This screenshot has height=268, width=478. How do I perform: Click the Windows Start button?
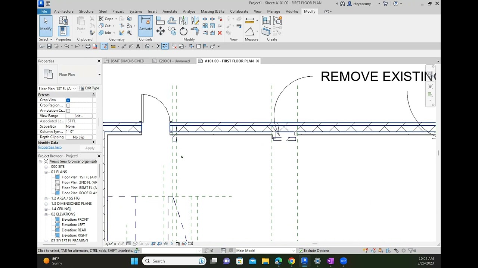pyautogui.click(x=134, y=261)
